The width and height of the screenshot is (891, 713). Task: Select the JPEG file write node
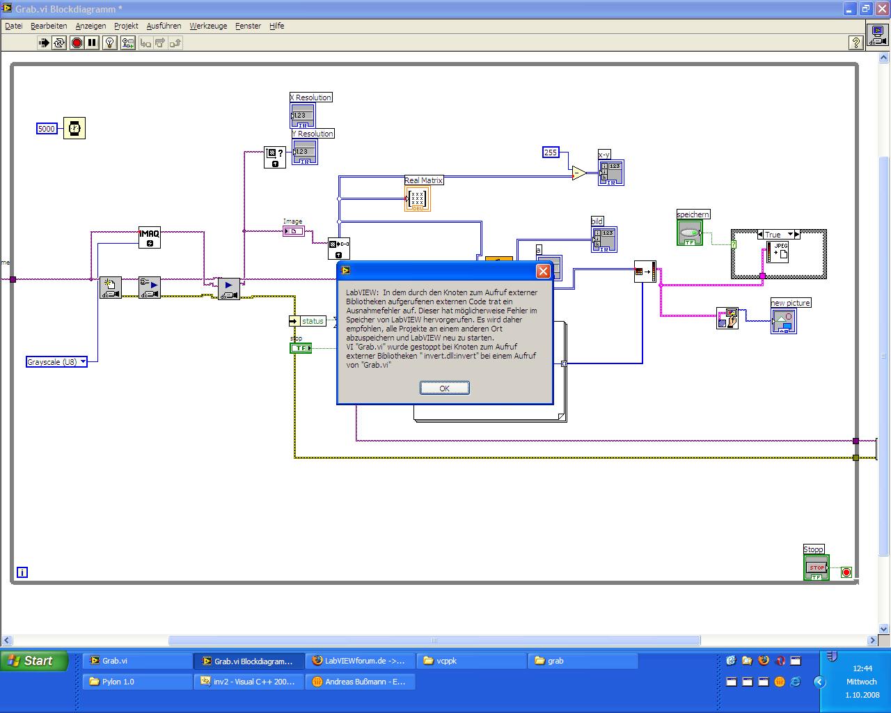click(778, 252)
